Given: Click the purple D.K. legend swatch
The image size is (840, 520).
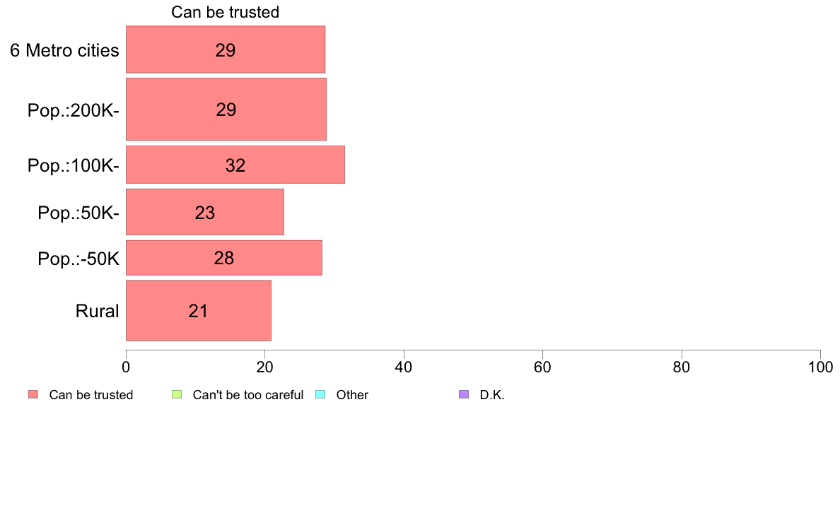Looking at the screenshot, I should point(464,395).
